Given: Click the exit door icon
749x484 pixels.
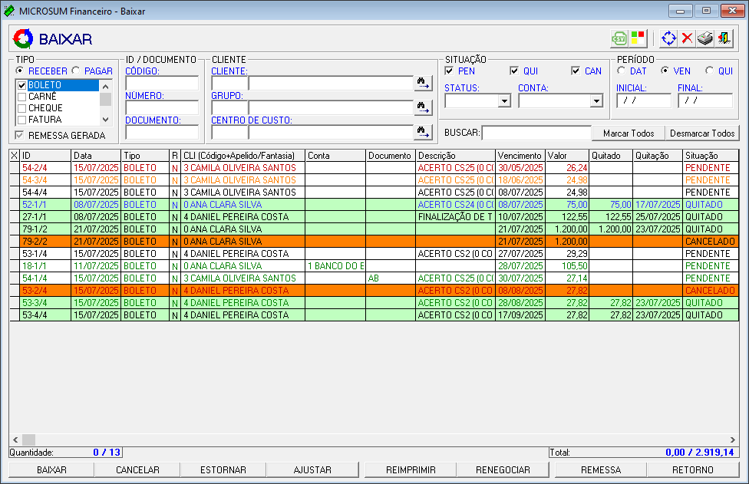Looking at the screenshot, I should pos(724,38).
